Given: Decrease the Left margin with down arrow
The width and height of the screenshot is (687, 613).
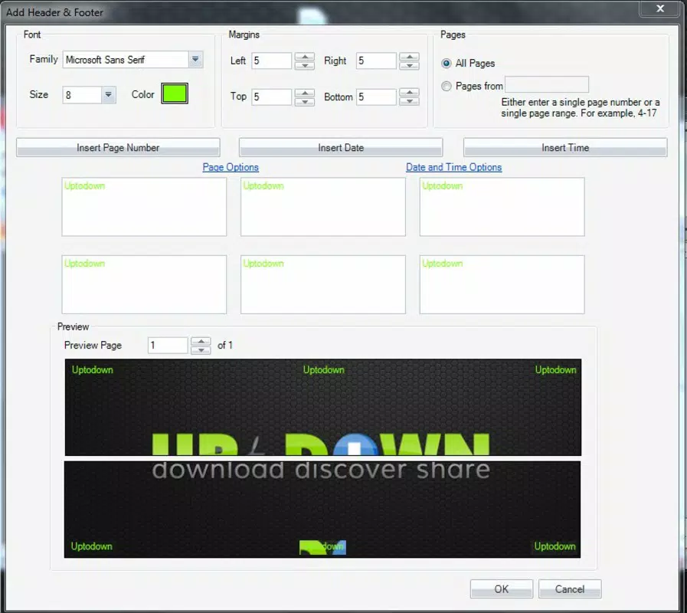Looking at the screenshot, I should (305, 65).
